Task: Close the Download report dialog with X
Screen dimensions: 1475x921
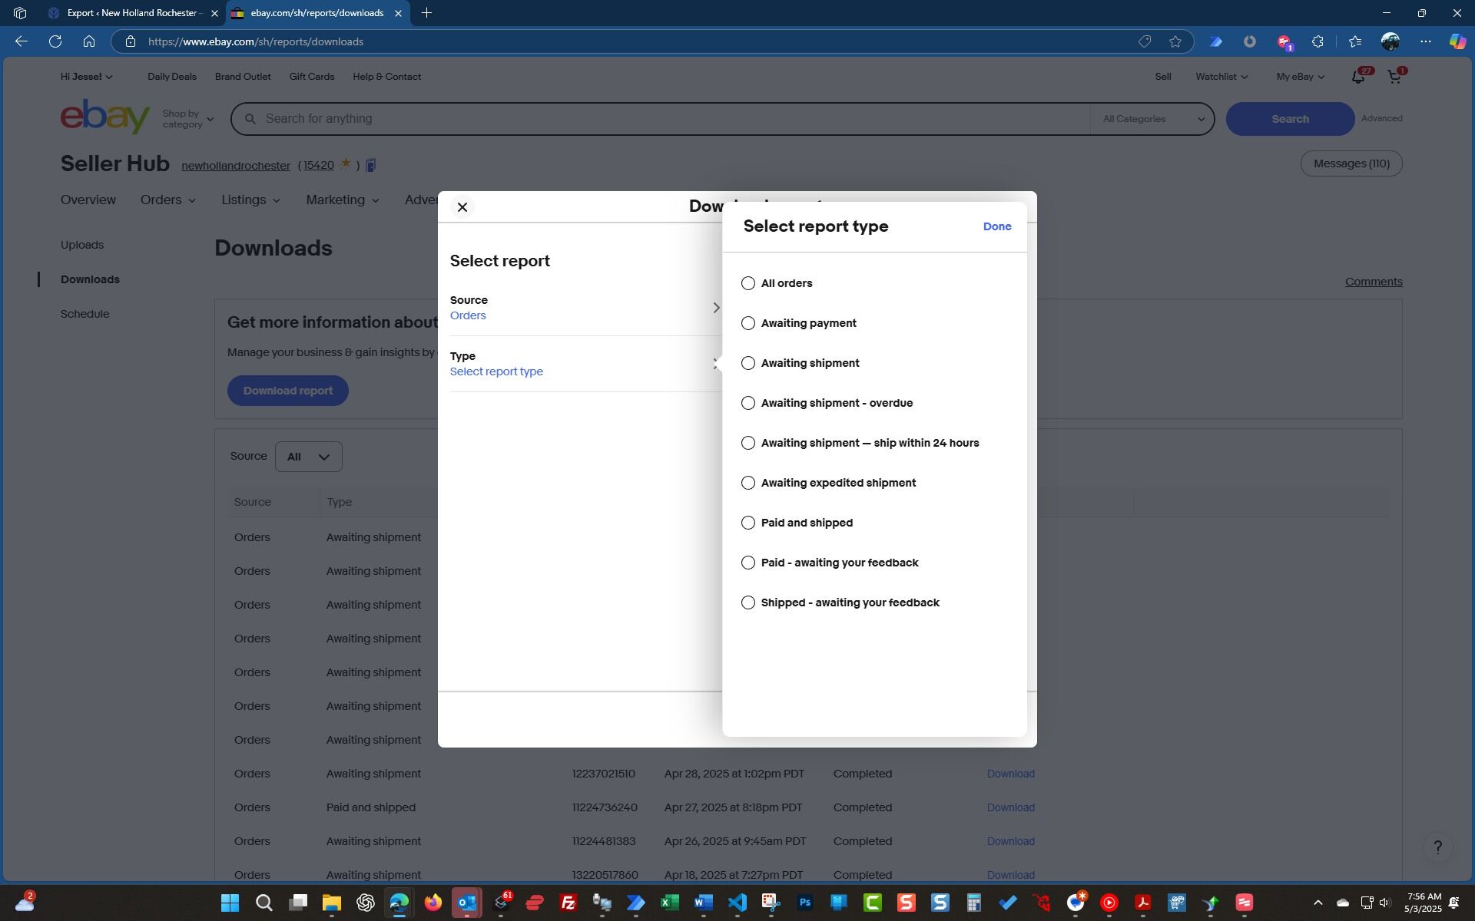Action: 462,207
